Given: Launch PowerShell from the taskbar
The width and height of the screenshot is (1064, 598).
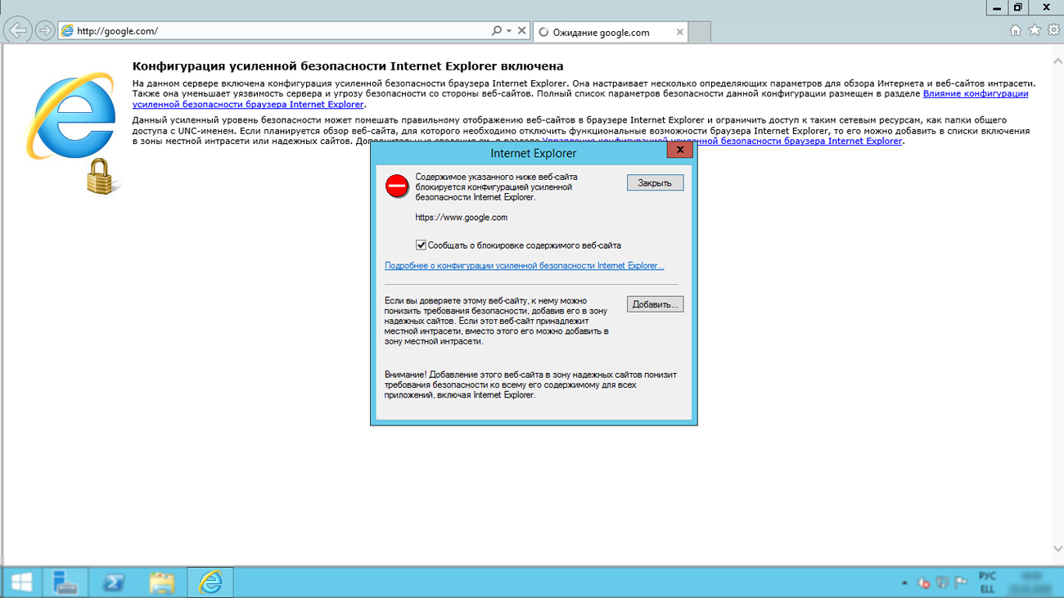Looking at the screenshot, I should (114, 582).
